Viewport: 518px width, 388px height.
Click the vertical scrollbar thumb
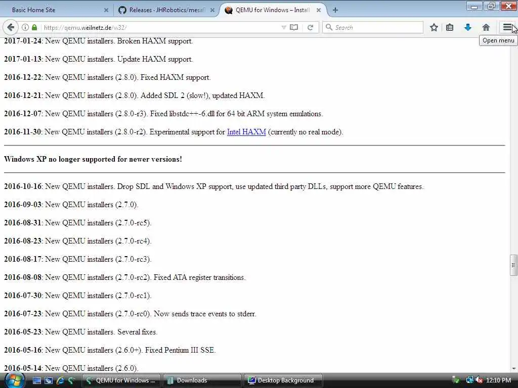513,265
